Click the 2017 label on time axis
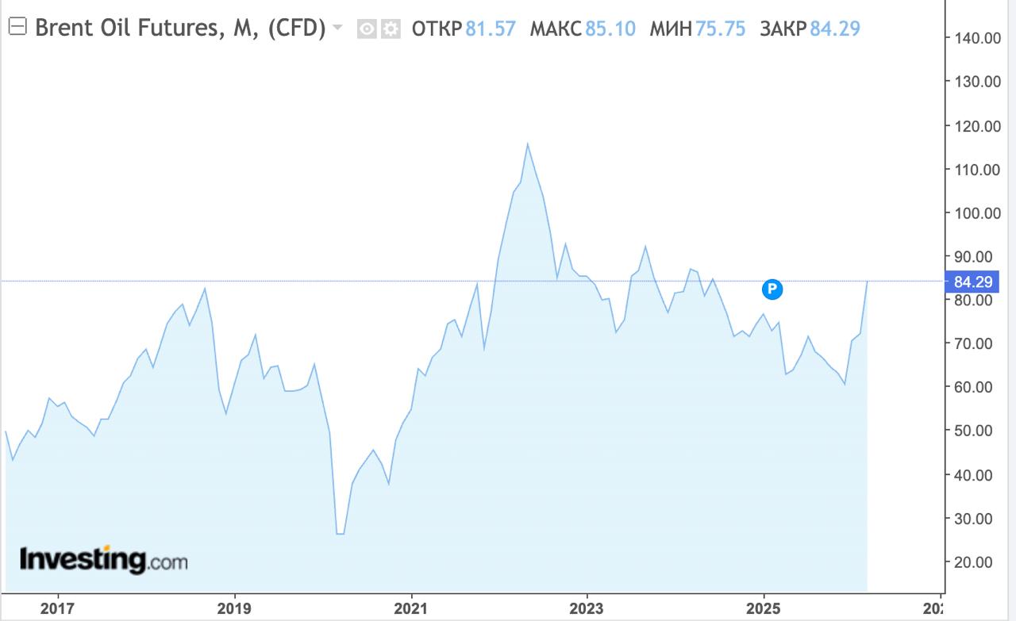Screen dimensions: 1016x621 (x=58, y=609)
